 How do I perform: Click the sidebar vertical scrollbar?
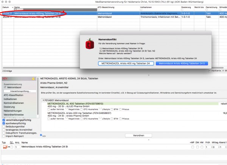38,96
